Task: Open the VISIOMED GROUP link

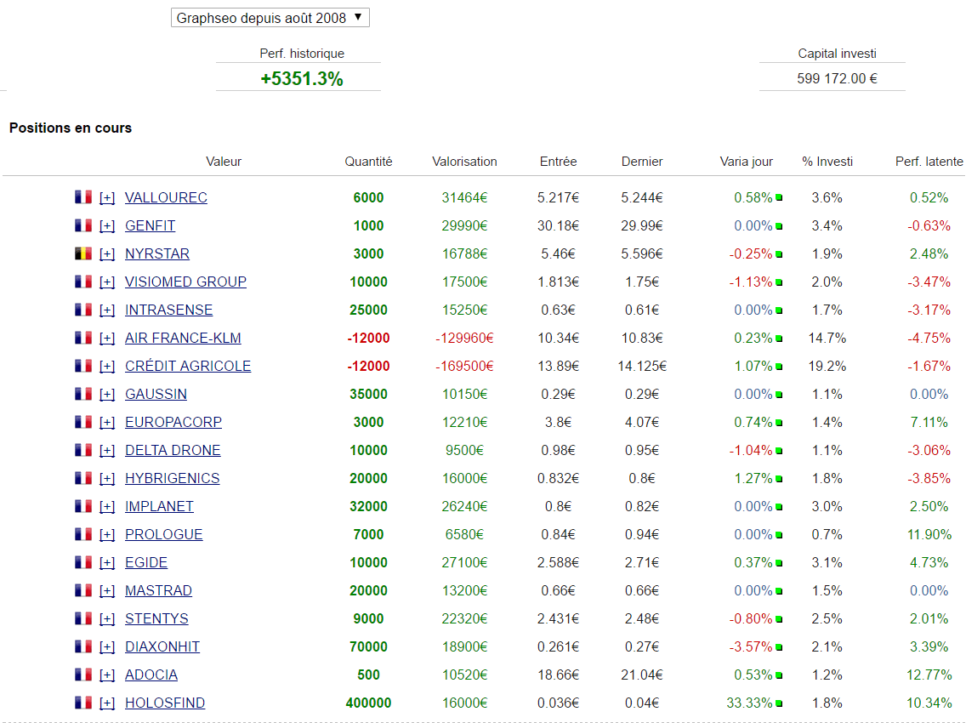Action: 185,282
